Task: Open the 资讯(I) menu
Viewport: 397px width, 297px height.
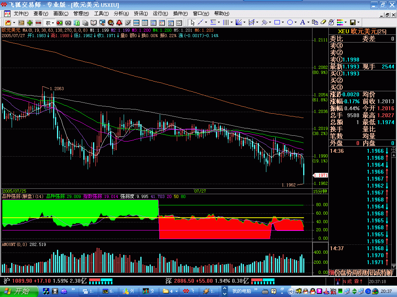Action: (141, 14)
